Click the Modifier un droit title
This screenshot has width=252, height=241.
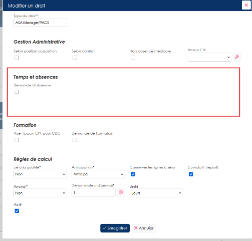click(x=27, y=6)
